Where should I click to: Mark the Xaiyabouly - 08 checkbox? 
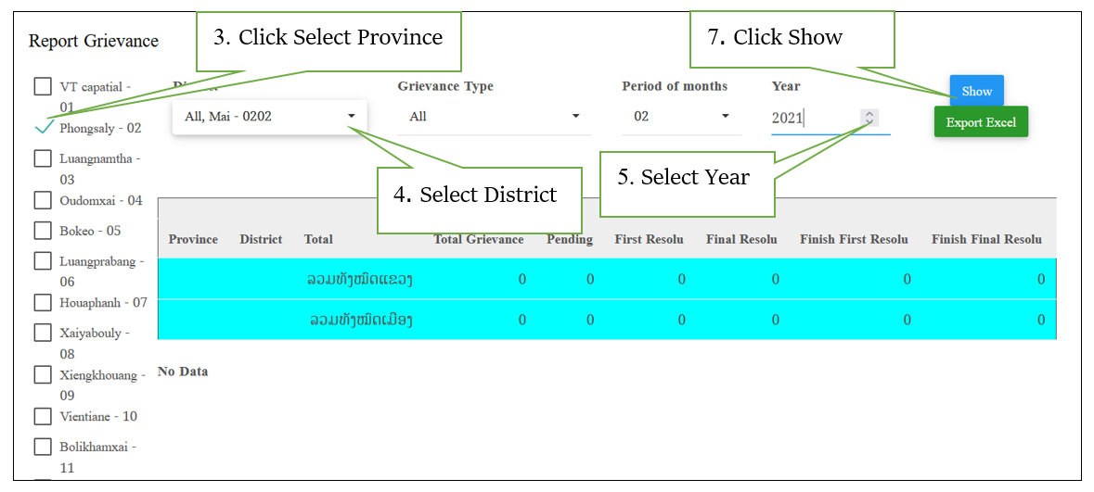pyautogui.click(x=43, y=333)
